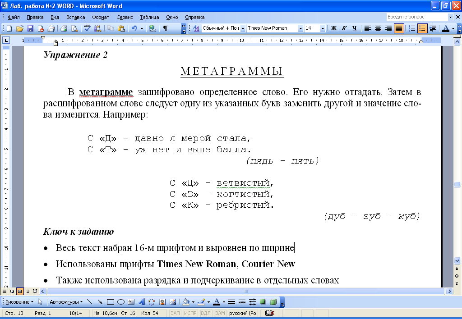The height and width of the screenshot is (319, 462).
Task: Show or hide formatting marks (¶)
Action: coord(166,28)
